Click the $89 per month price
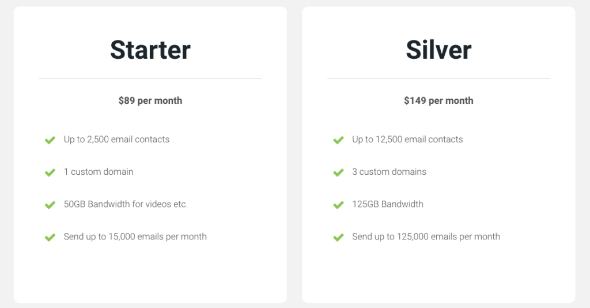The height and width of the screenshot is (308, 590). tap(150, 100)
